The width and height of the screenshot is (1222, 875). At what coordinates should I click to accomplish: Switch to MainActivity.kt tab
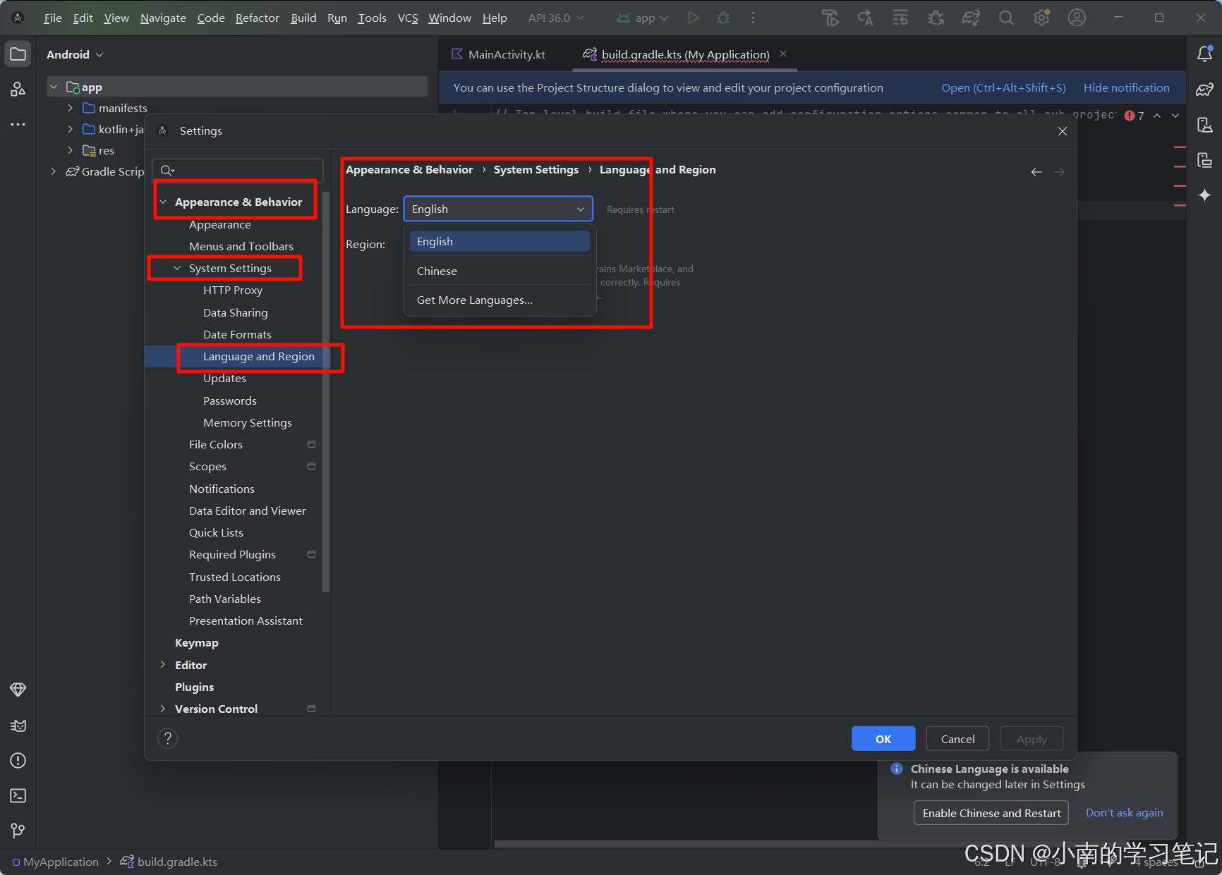point(498,54)
